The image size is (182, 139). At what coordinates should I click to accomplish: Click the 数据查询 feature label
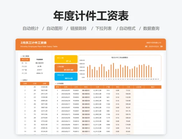coord(151,29)
